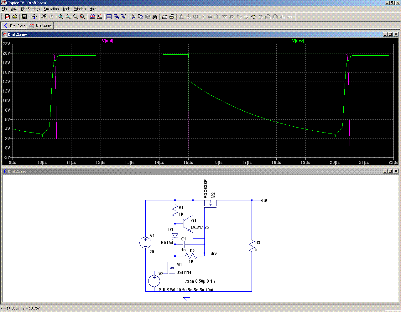Switch to the Draft2.asc tab
This screenshot has width=401, height=312.
[x=14, y=26]
